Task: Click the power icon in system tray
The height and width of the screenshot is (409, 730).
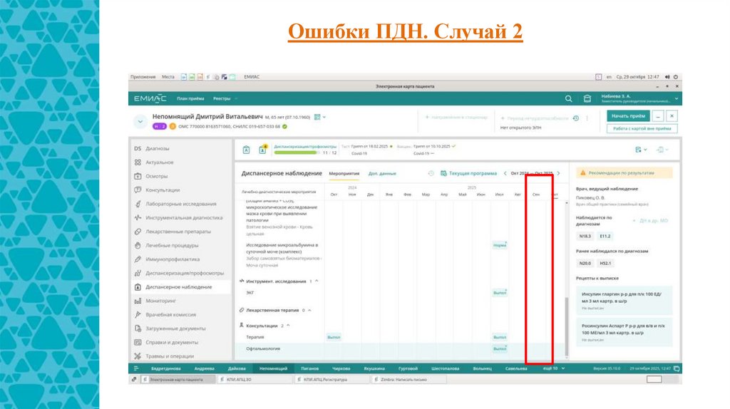Action: (x=676, y=77)
